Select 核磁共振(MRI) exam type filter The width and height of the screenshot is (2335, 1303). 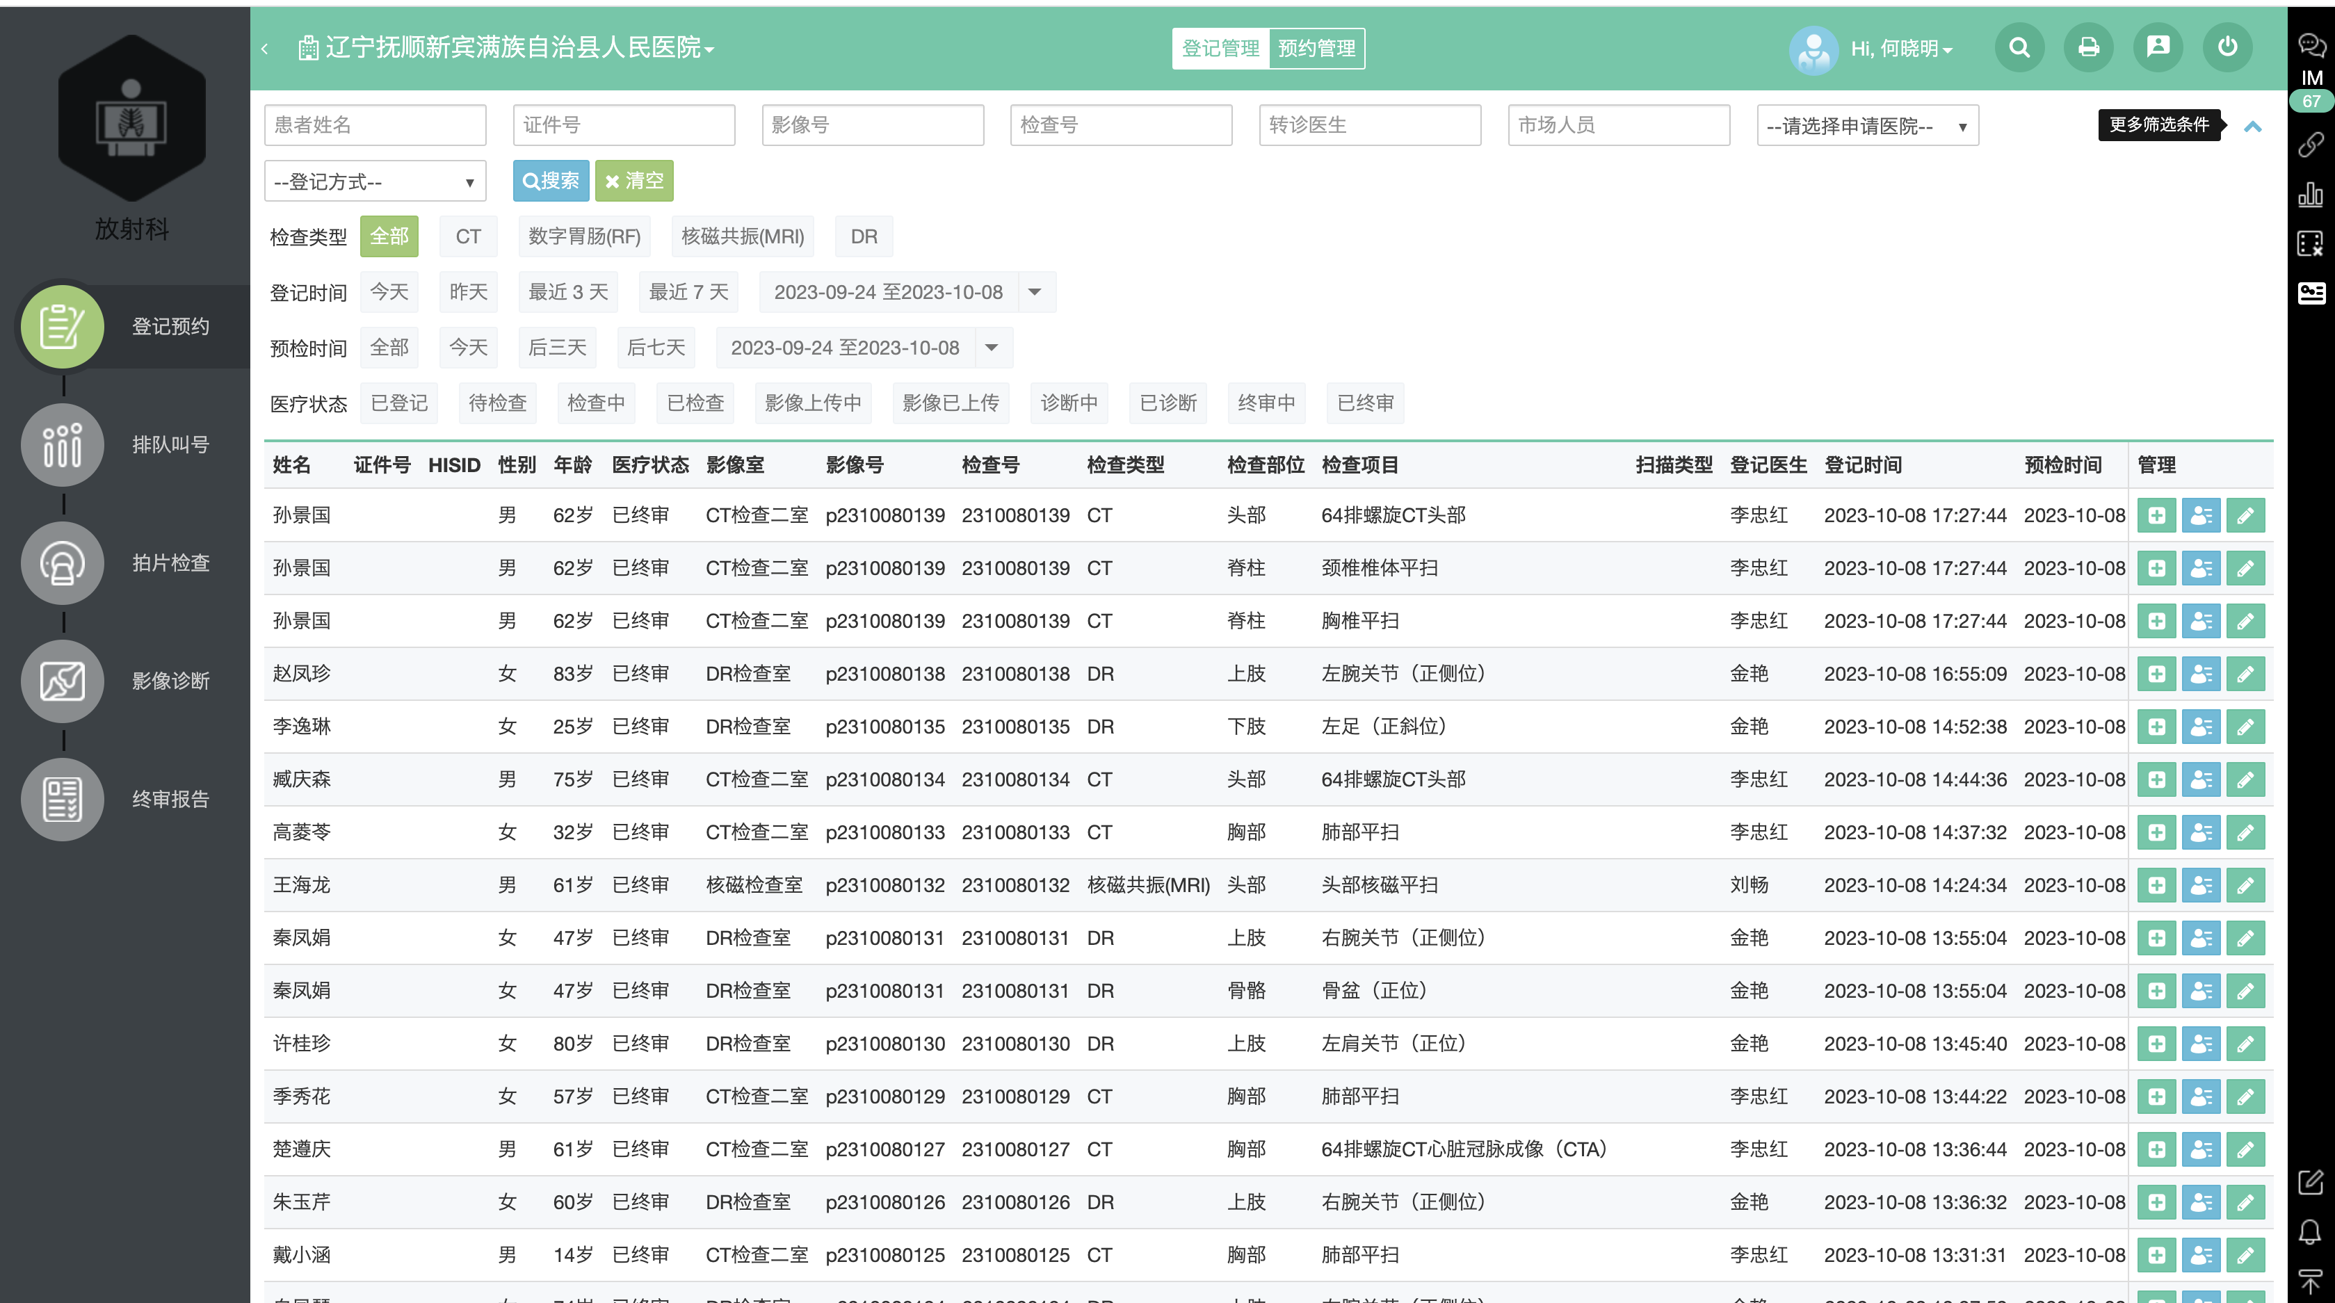tap(743, 236)
